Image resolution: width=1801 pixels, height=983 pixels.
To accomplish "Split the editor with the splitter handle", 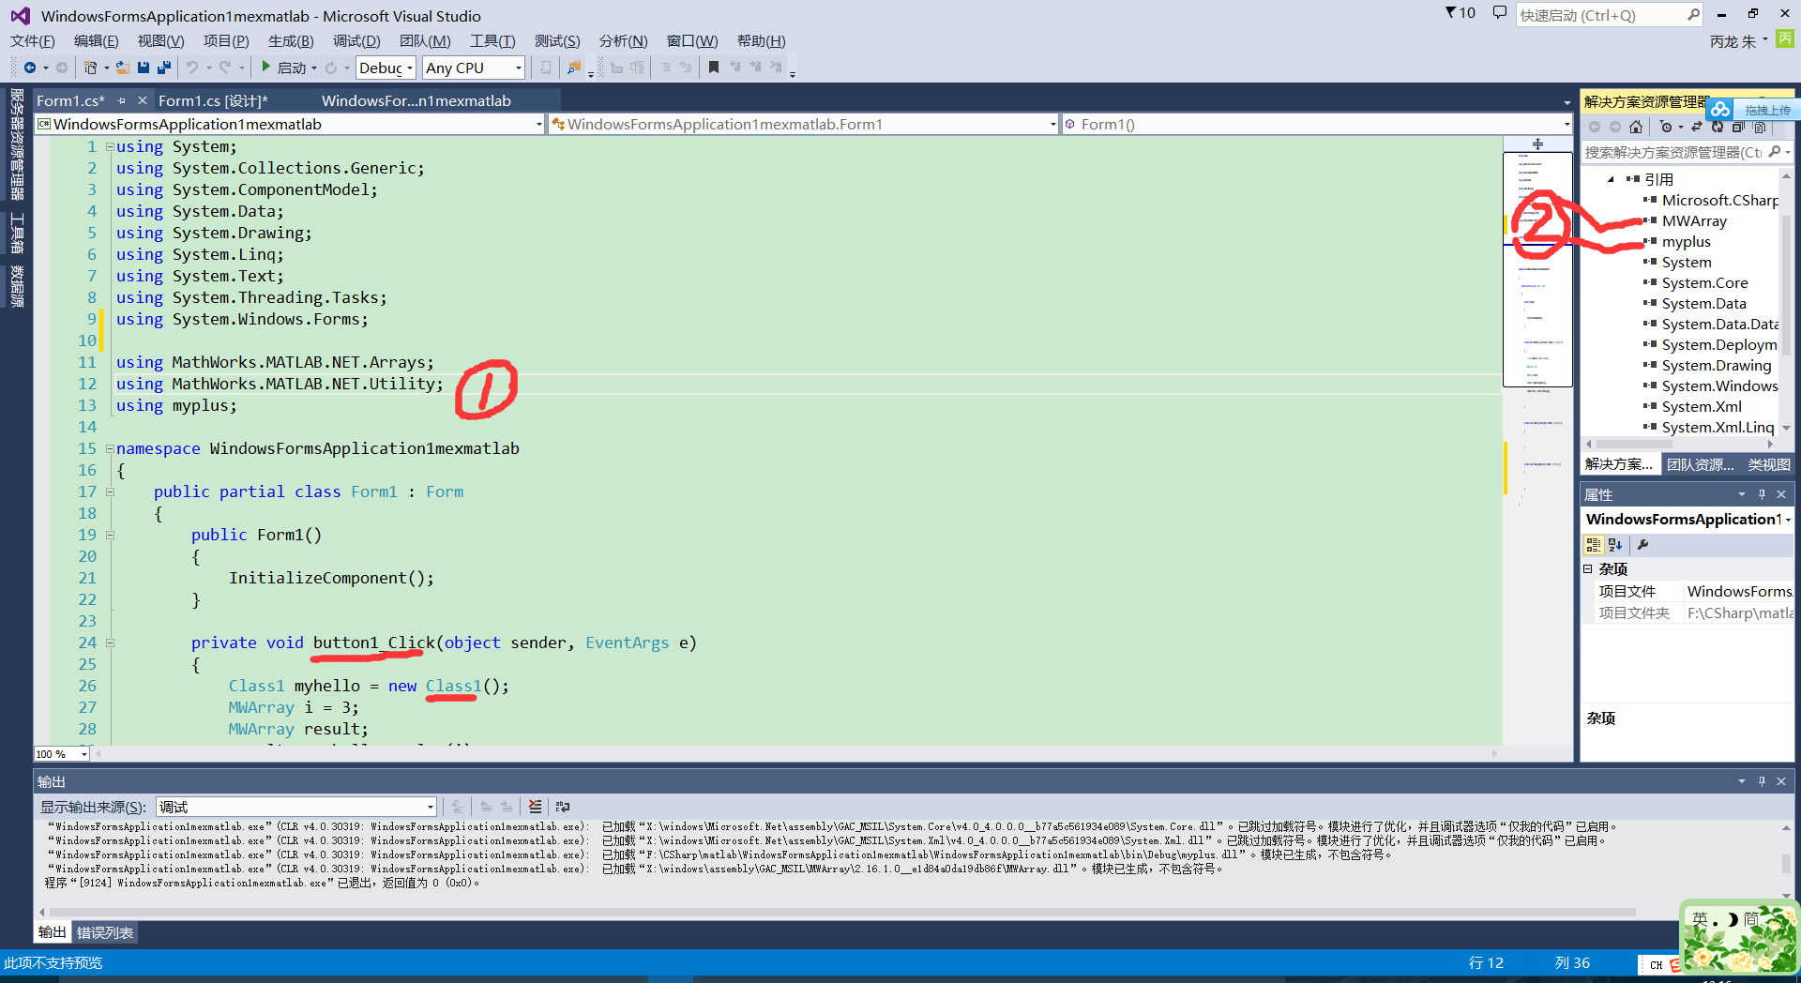I will 1537,144.
